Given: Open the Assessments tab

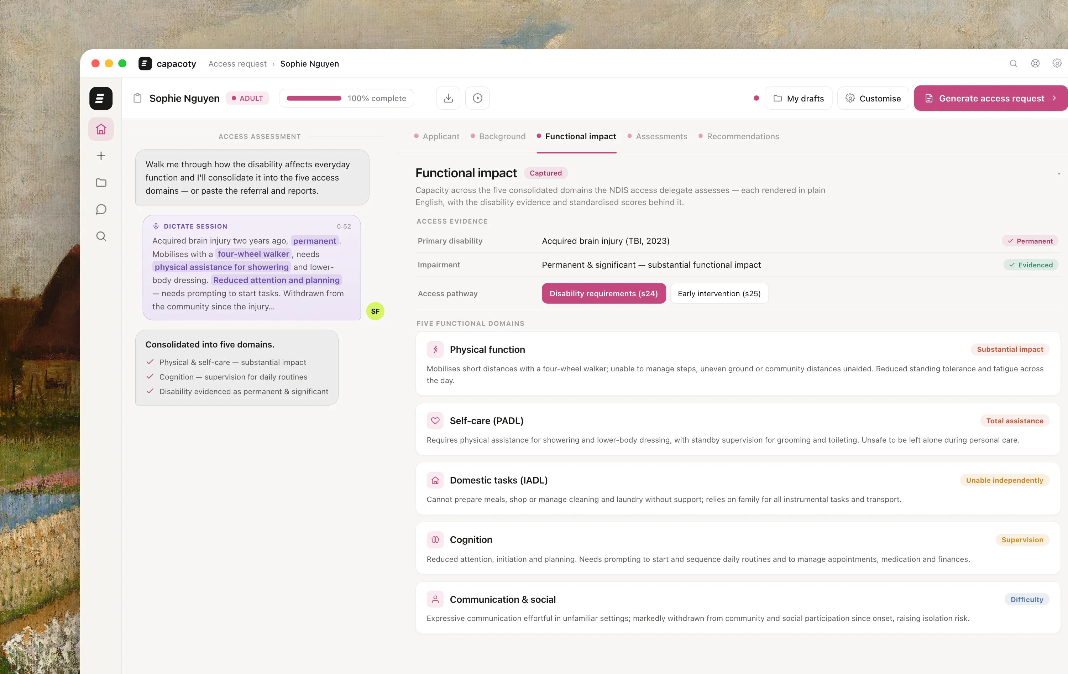Looking at the screenshot, I should coord(657,136).
